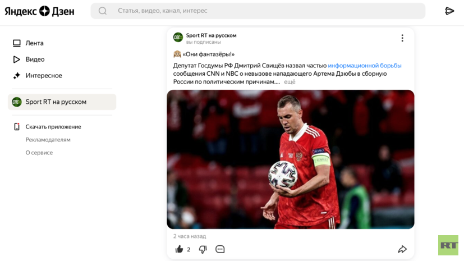
Task: Open the «О сервисе» link
Action: click(x=39, y=153)
